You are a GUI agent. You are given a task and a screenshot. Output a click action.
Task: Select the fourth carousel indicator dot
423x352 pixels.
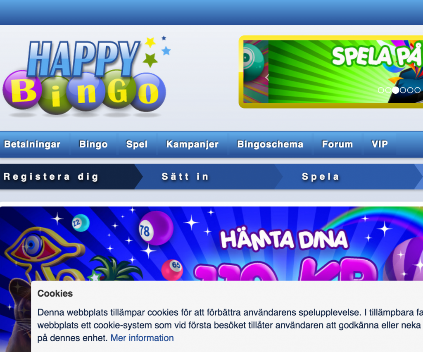point(403,90)
